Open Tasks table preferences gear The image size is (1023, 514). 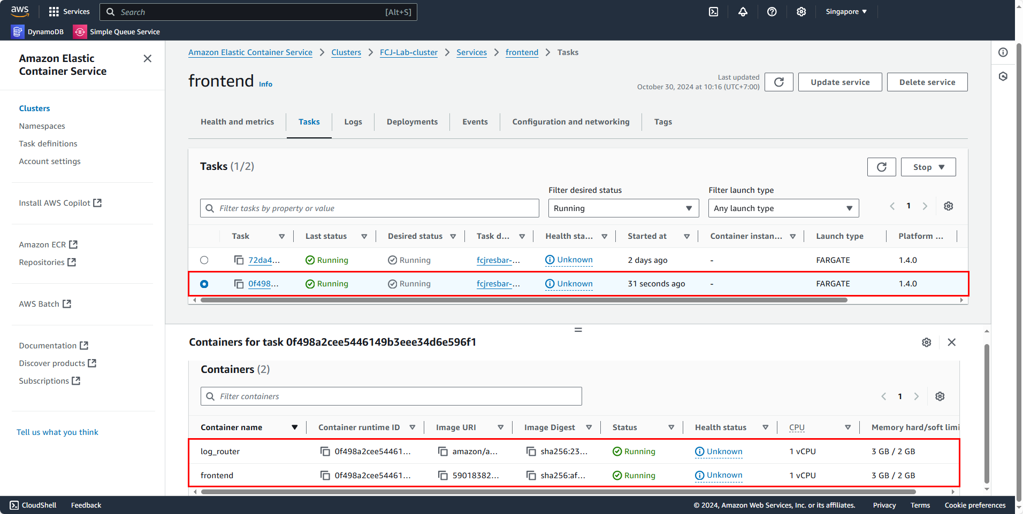point(948,206)
